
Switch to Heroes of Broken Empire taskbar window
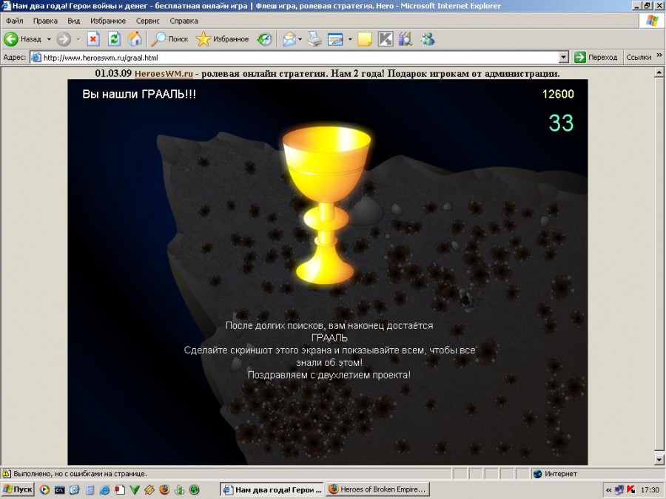378,489
